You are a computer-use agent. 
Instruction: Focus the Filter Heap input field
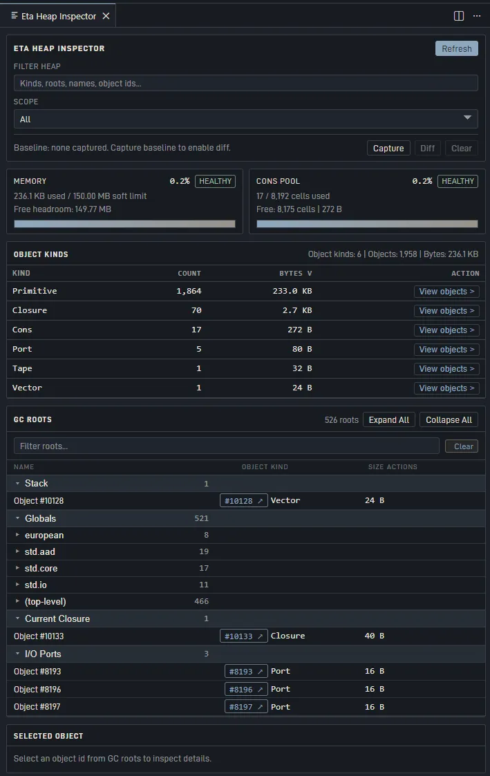(245, 83)
